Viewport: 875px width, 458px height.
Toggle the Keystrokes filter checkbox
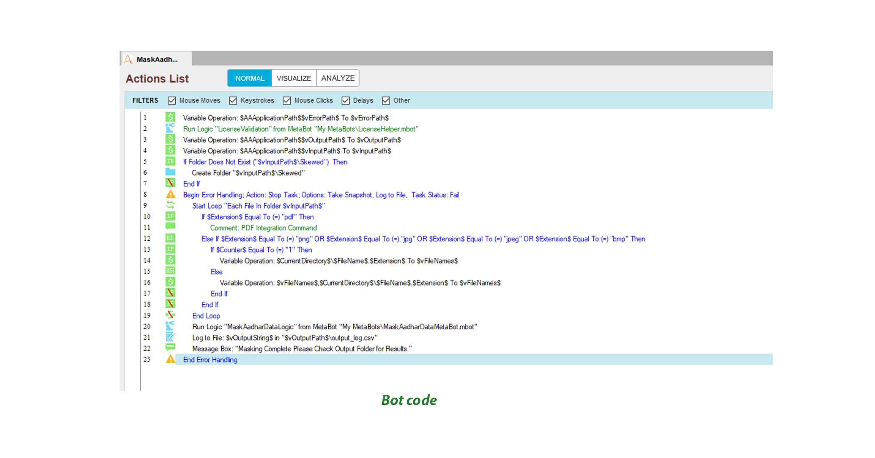point(233,100)
